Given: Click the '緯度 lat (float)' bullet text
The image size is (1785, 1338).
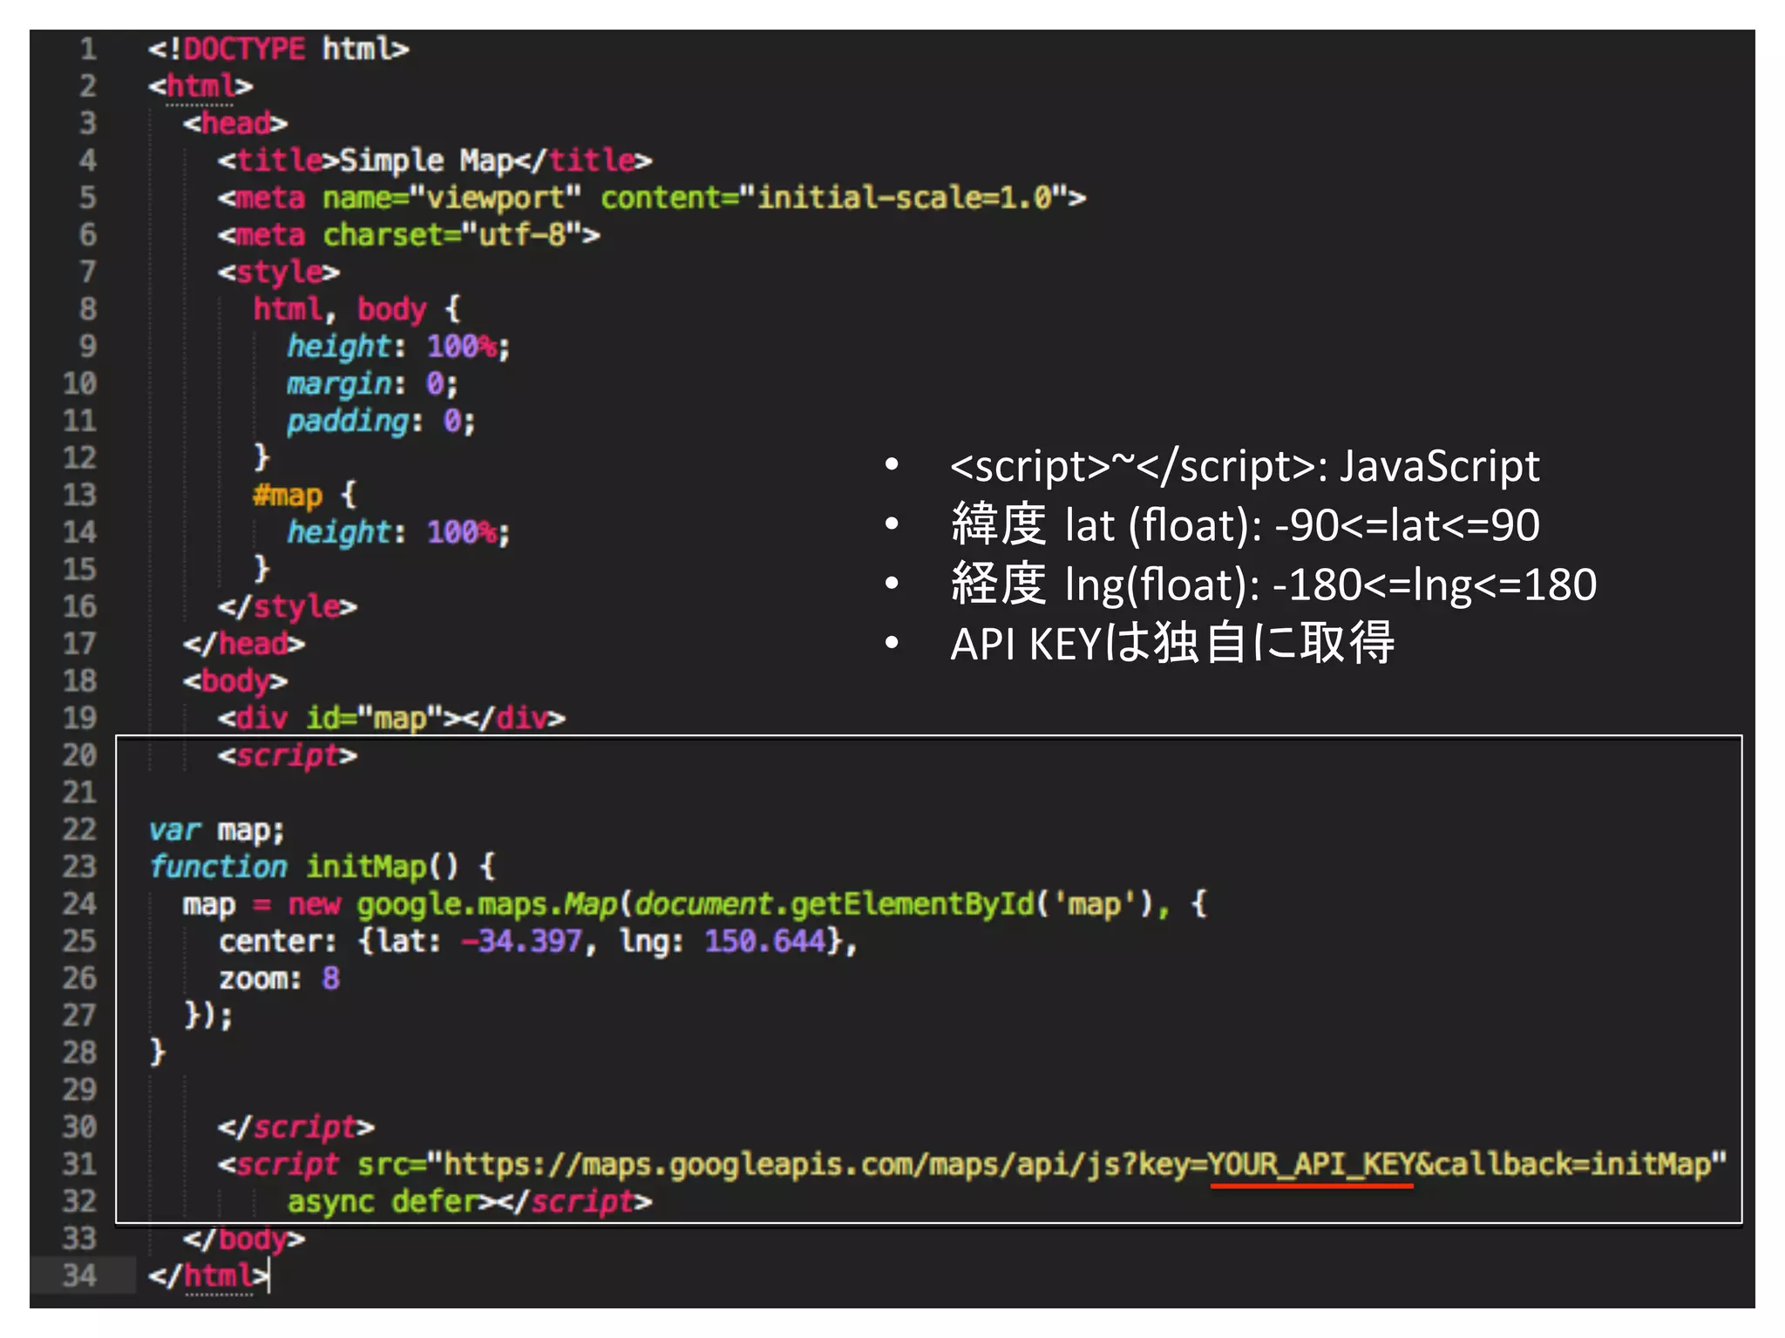Looking at the screenshot, I should pyautogui.click(x=1245, y=525).
